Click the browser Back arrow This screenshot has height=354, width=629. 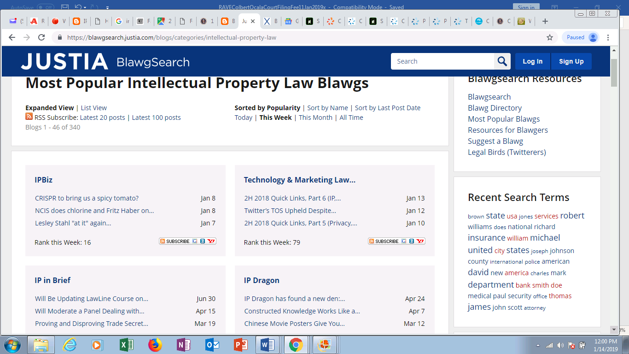(x=12, y=37)
